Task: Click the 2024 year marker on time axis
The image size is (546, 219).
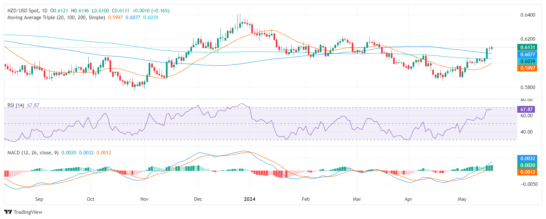Action: pos(250,199)
